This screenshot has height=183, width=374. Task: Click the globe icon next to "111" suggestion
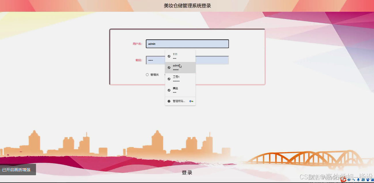point(169,56)
